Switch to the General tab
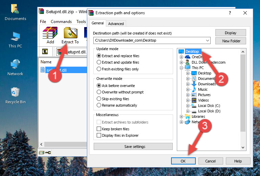The width and height of the screenshot is (260, 176). click(98, 23)
